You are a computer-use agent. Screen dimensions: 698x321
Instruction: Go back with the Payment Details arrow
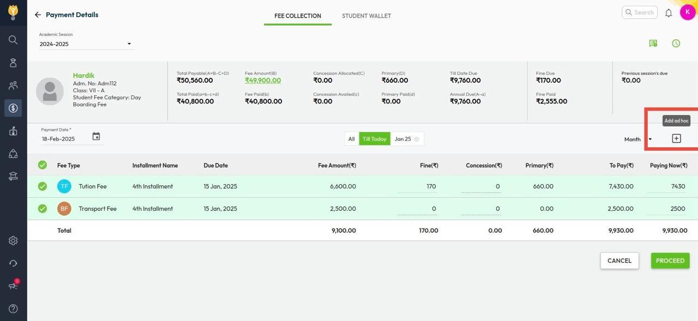38,15
